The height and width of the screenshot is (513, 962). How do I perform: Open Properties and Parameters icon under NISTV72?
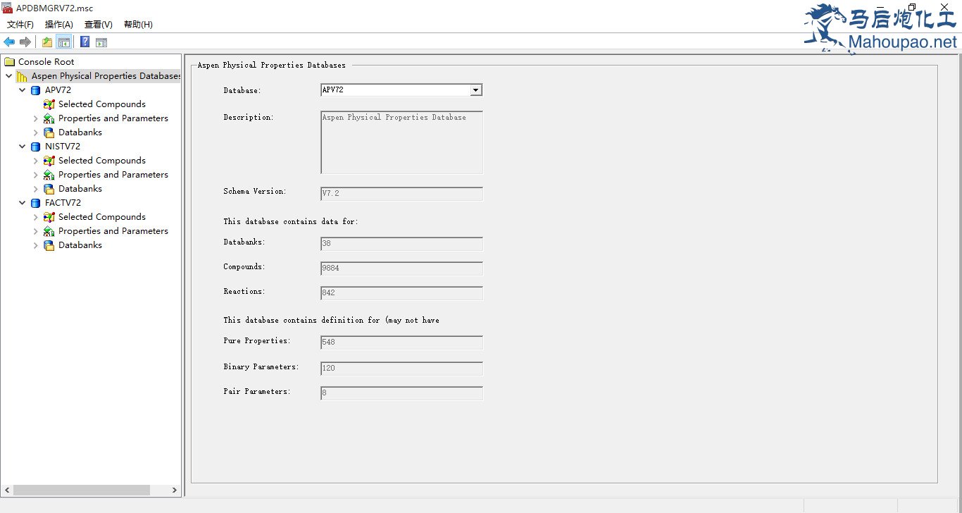click(x=49, y=175)
